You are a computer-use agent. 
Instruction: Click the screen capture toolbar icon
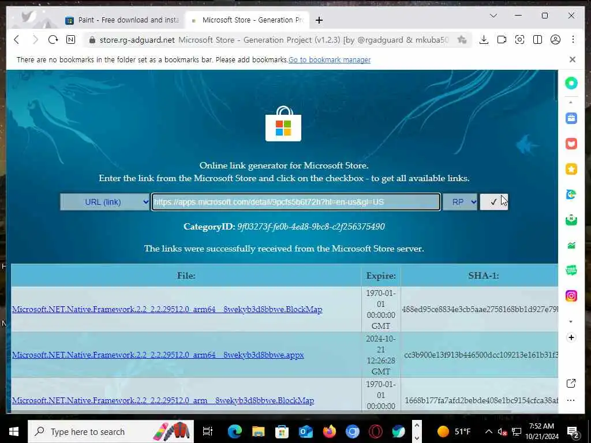(519, 40)
